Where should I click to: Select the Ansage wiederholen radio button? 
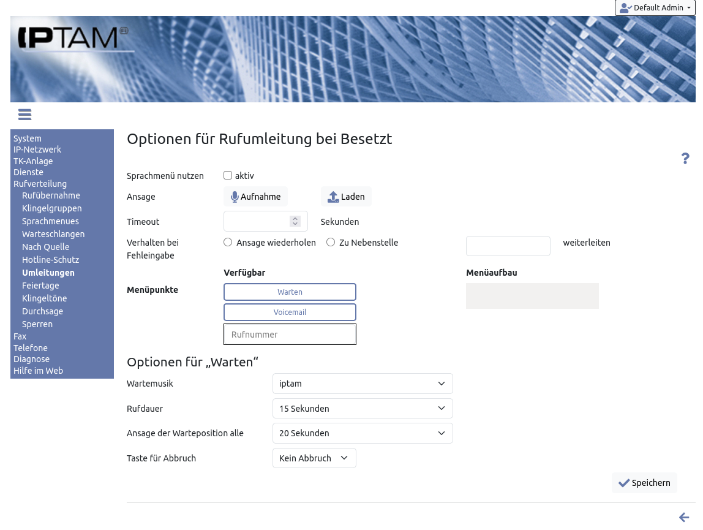tap(228, 243)
